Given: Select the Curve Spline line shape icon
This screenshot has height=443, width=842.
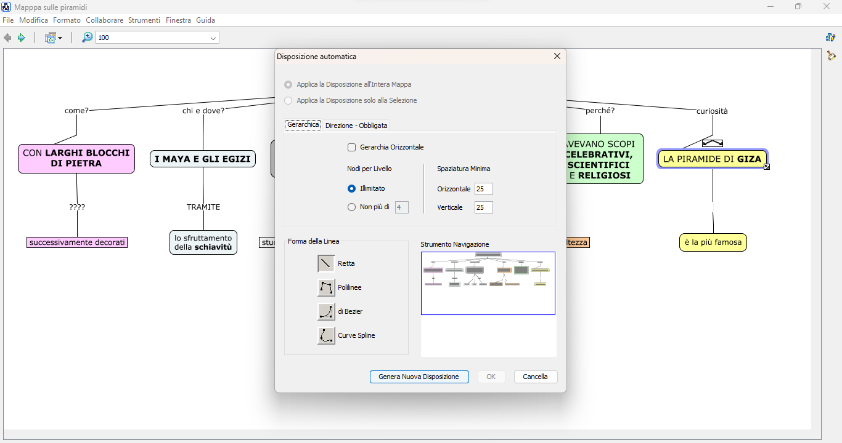Looking at the screenshot, I should pos(326,335).
